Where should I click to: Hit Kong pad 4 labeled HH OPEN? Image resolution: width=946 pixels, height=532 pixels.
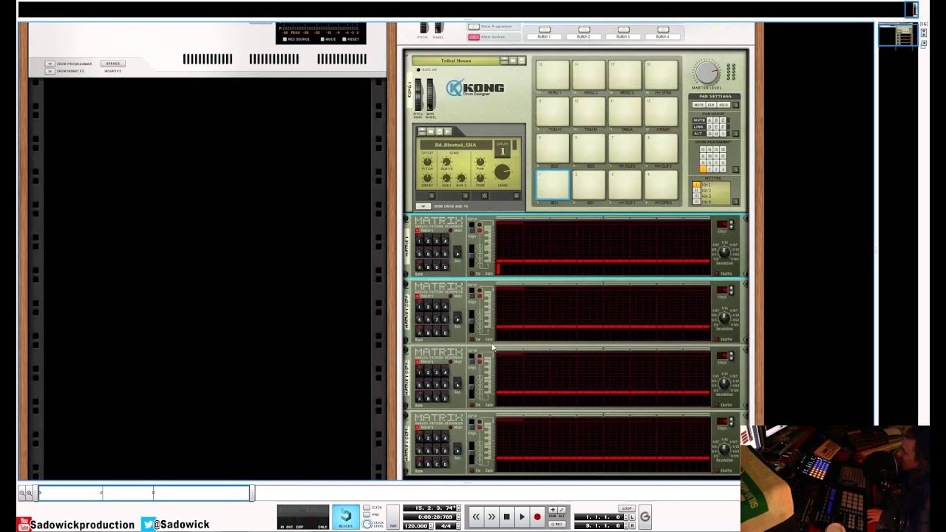click(661, 185)
